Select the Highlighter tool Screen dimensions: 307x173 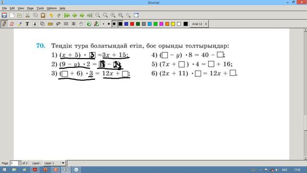tap(20, 24)
